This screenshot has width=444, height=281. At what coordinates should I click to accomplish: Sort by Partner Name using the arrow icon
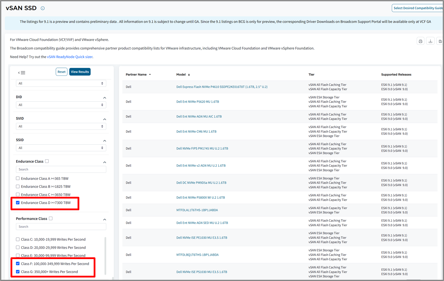150,75
